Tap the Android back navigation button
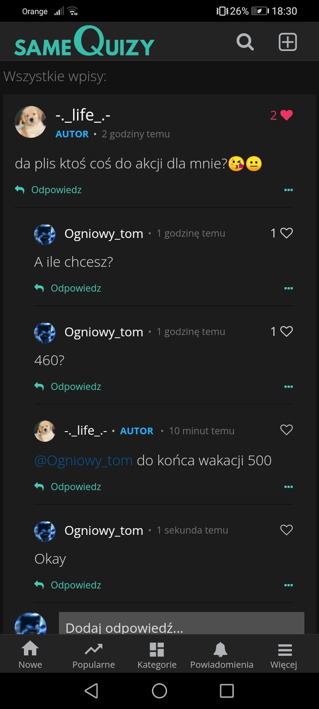This screenshot has width=319, height=709. tap(91, 691)
